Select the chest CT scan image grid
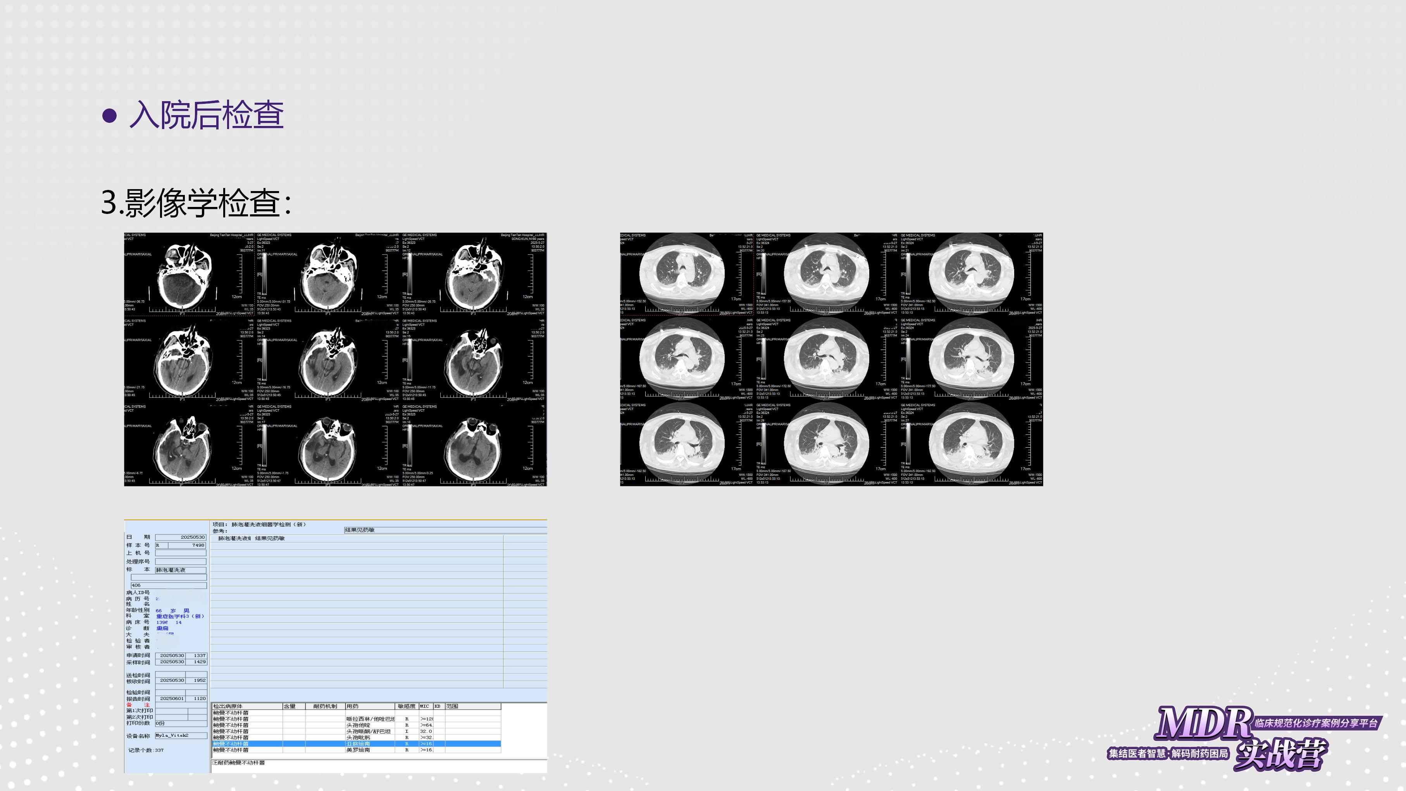The height and width of the screenshot is (791, 1406). coord(831,359)
